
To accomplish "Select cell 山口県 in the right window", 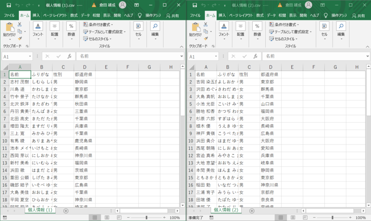I will tap(270, 104).
